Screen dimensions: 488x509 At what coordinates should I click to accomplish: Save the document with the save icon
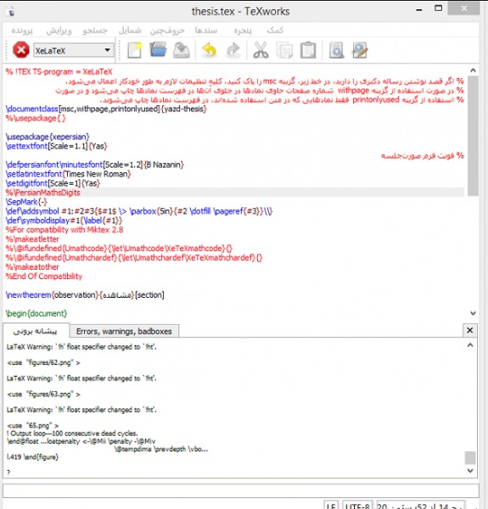tap(182, 50)
